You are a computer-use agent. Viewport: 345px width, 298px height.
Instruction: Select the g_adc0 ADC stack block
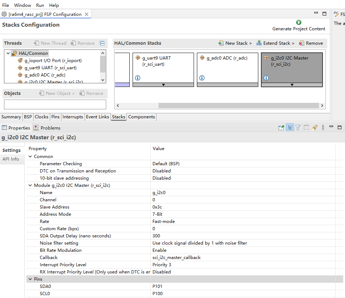(x=228, y=70)
